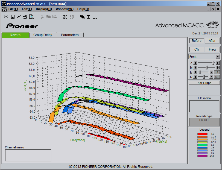Open the Display(D) menu
Image resolution: width=222 pixels, height=170 pixels.
pyautogui.click(x=44, y=9)
